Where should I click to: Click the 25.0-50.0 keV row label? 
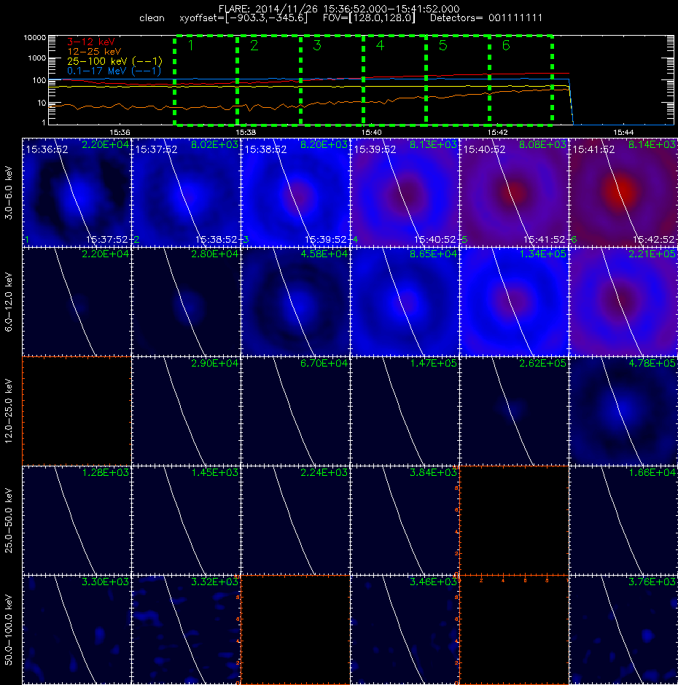(9, 520)
